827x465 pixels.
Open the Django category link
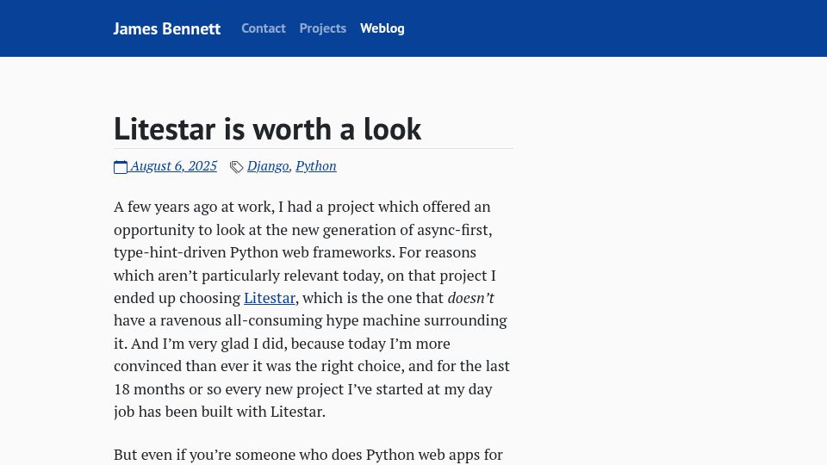[268, 165]
